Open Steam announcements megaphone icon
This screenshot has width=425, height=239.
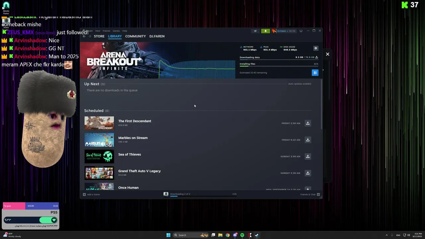255,31
